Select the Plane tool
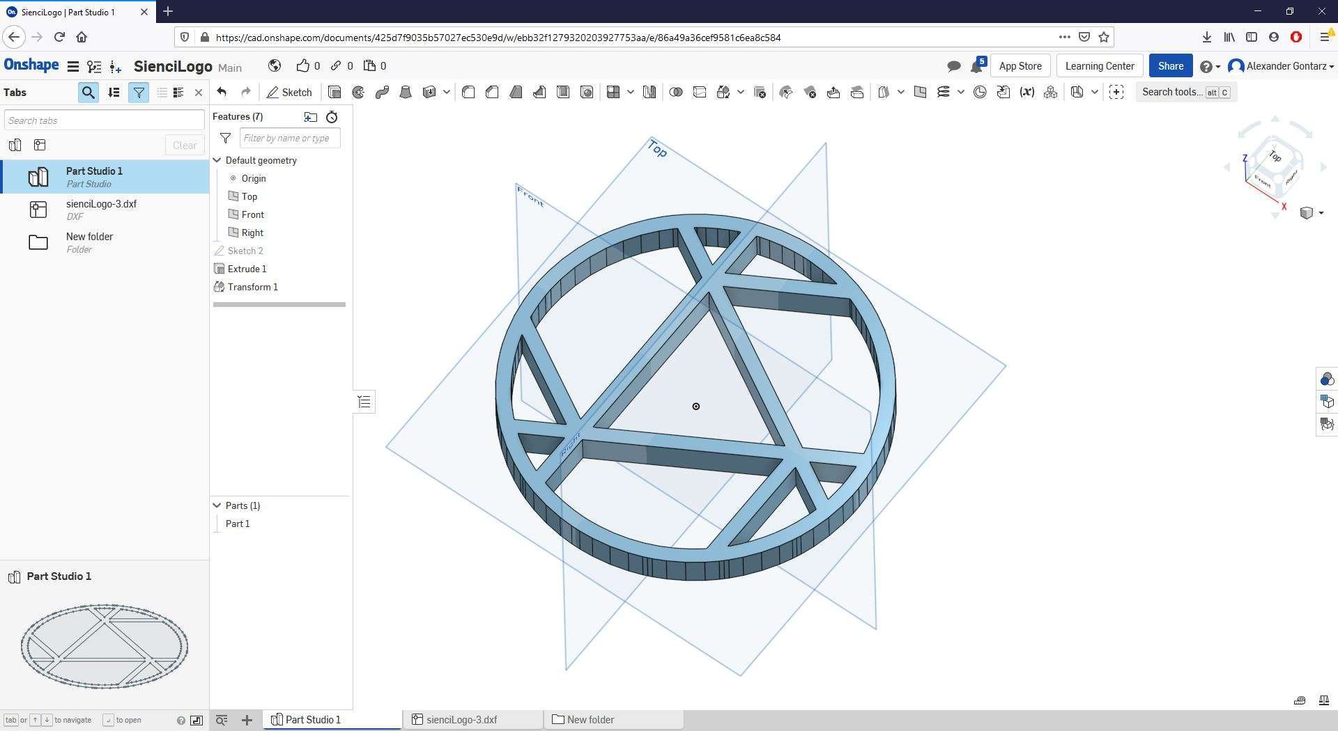This screenshot has width=1338, height=731. pyautogui.click(x=920, y=92)
